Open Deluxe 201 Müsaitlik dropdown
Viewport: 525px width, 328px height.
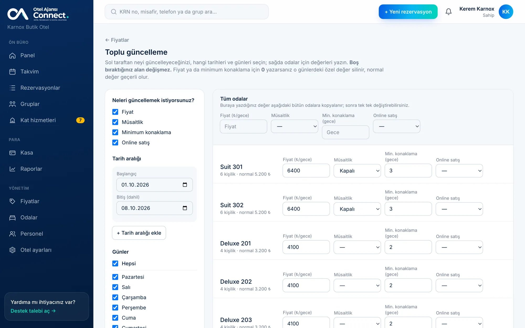(x=357, y=247)
